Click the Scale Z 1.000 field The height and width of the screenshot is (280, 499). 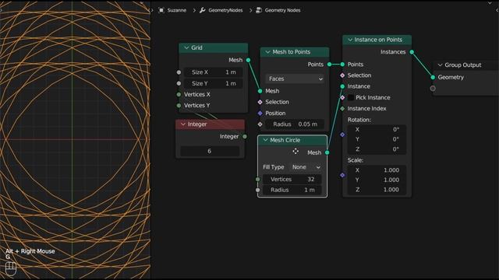(x=377, y=190)
